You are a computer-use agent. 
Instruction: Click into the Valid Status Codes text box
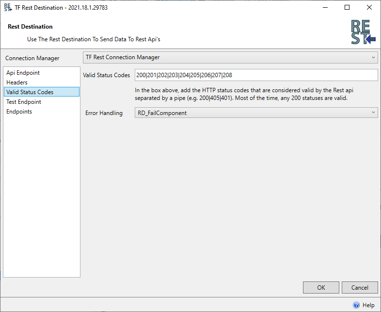point(256,75)
